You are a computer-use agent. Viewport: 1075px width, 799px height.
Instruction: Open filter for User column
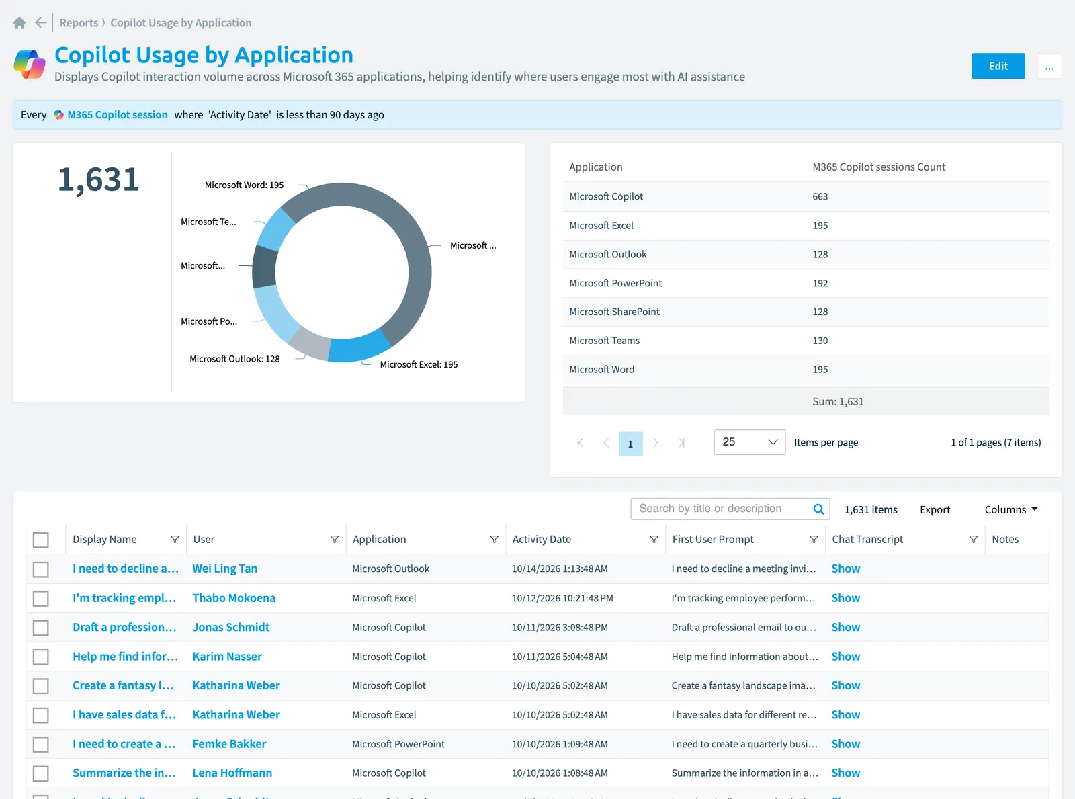335,539
